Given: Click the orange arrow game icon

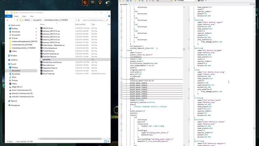Looking at the screenshot, I should (x=100, y=2).
